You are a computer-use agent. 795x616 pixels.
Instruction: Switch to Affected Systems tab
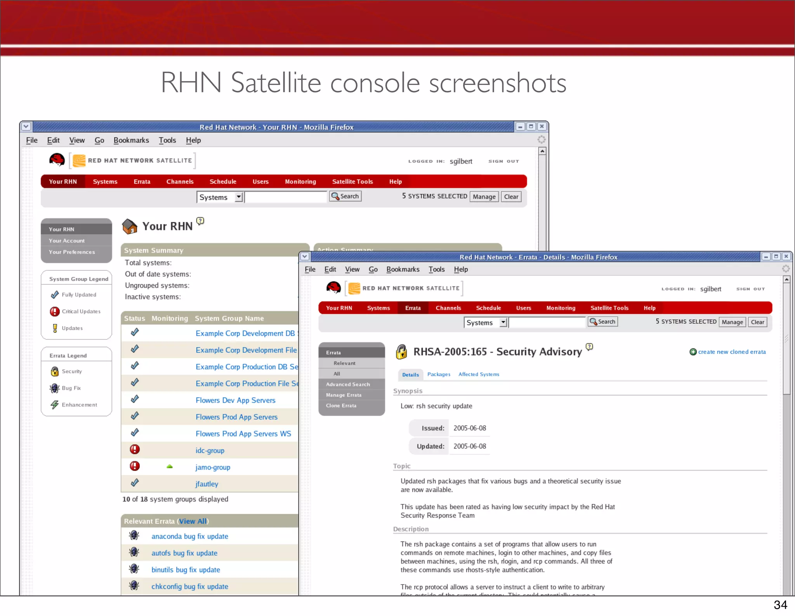[479, 374]
